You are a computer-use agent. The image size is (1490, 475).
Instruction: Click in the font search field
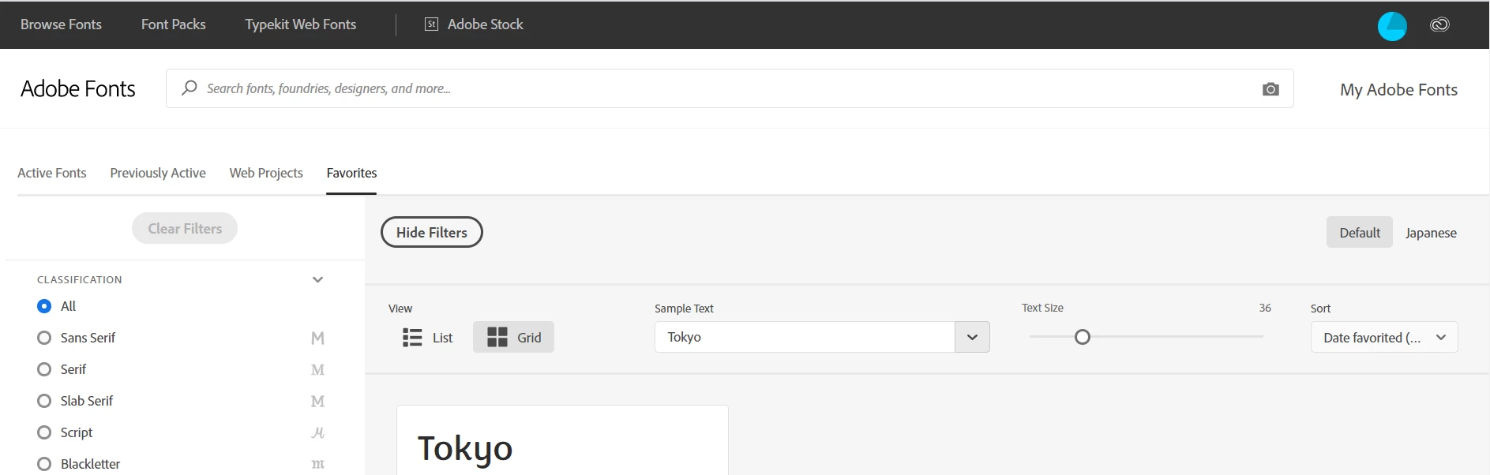[x=730, y=88]
